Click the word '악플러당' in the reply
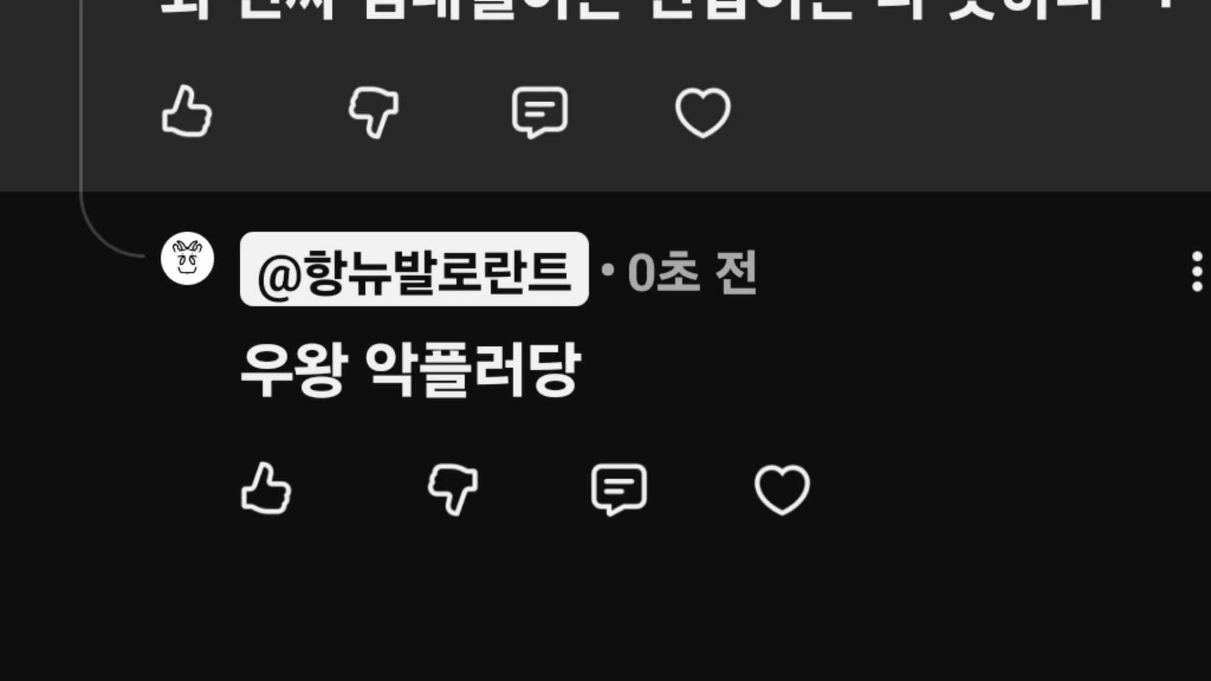 point(473,371)
